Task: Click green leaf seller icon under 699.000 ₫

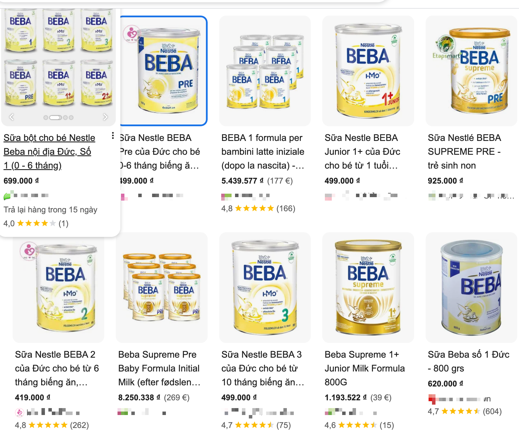Action: click(x=7, y=196)
